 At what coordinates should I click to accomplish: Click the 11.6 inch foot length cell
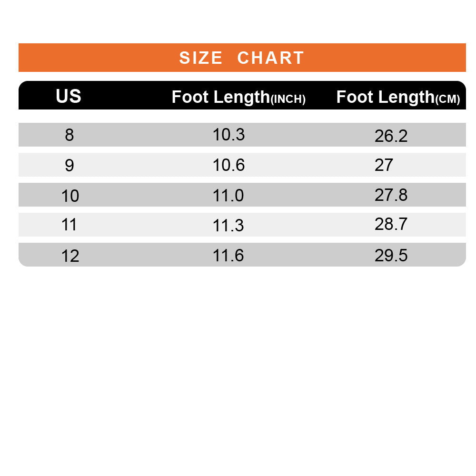tap(228, 256)
